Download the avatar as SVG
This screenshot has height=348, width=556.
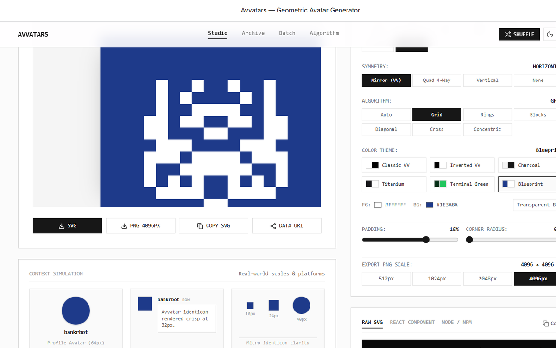click(x=68, y=225)
